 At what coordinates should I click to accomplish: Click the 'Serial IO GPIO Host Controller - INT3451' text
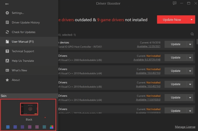tap(80, 47)
